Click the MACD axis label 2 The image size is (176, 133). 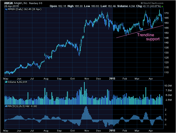point(165,109)
